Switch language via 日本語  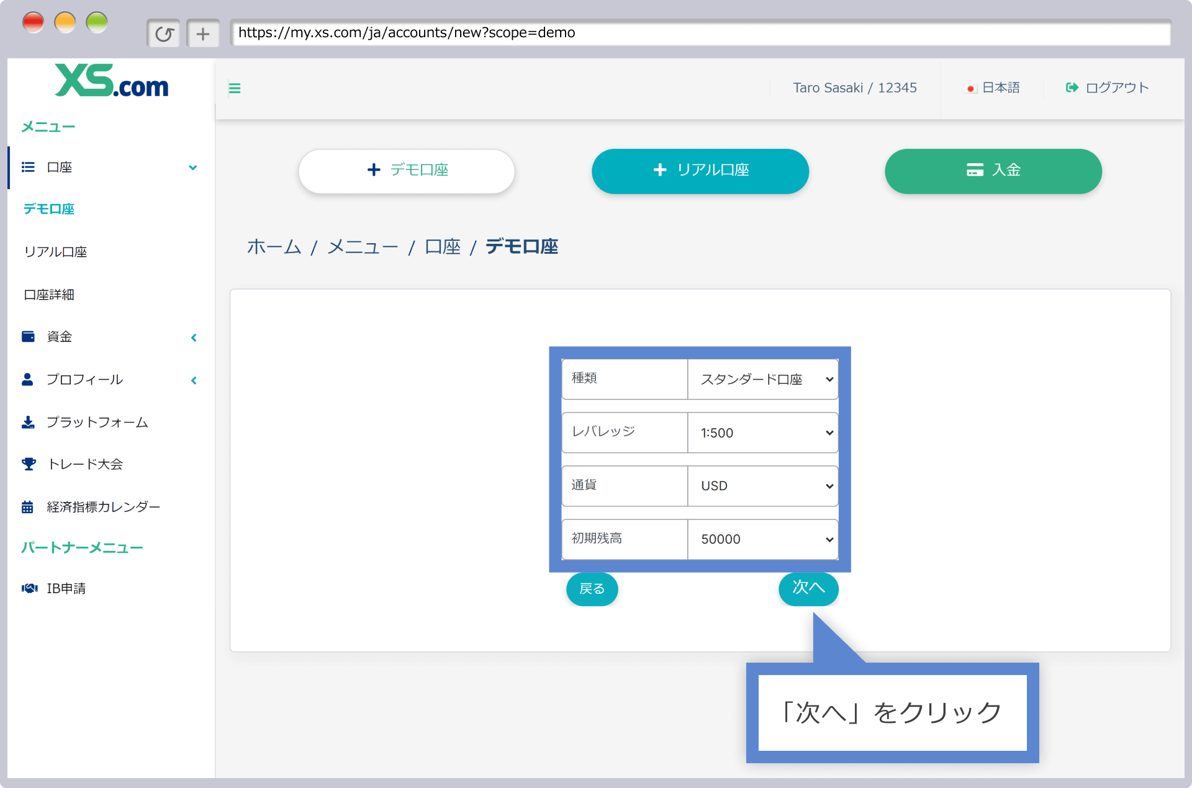coord(1001,87)
